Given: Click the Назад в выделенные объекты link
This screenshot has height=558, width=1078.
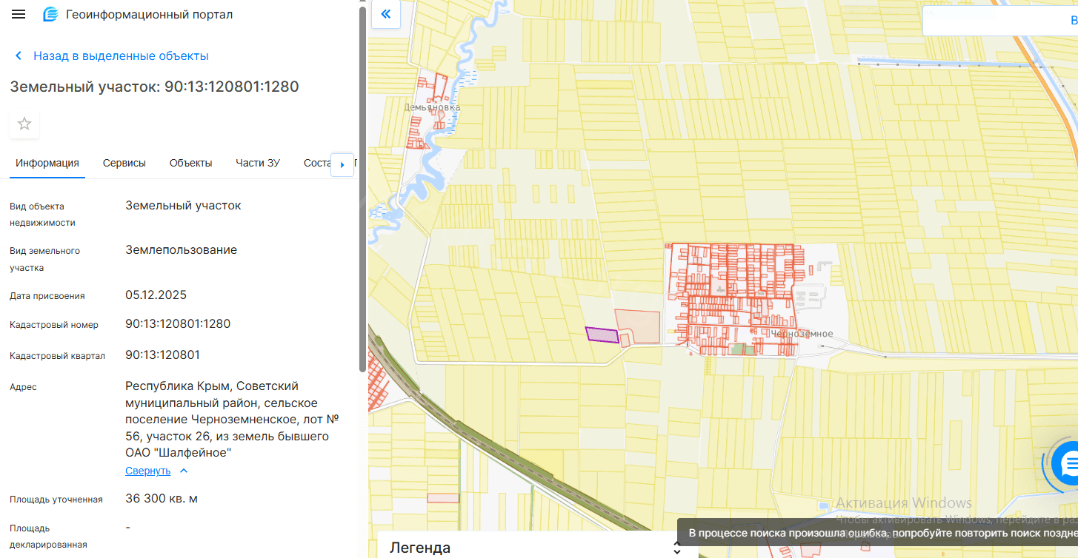Looking at the screenshot, I should (121, 56).
